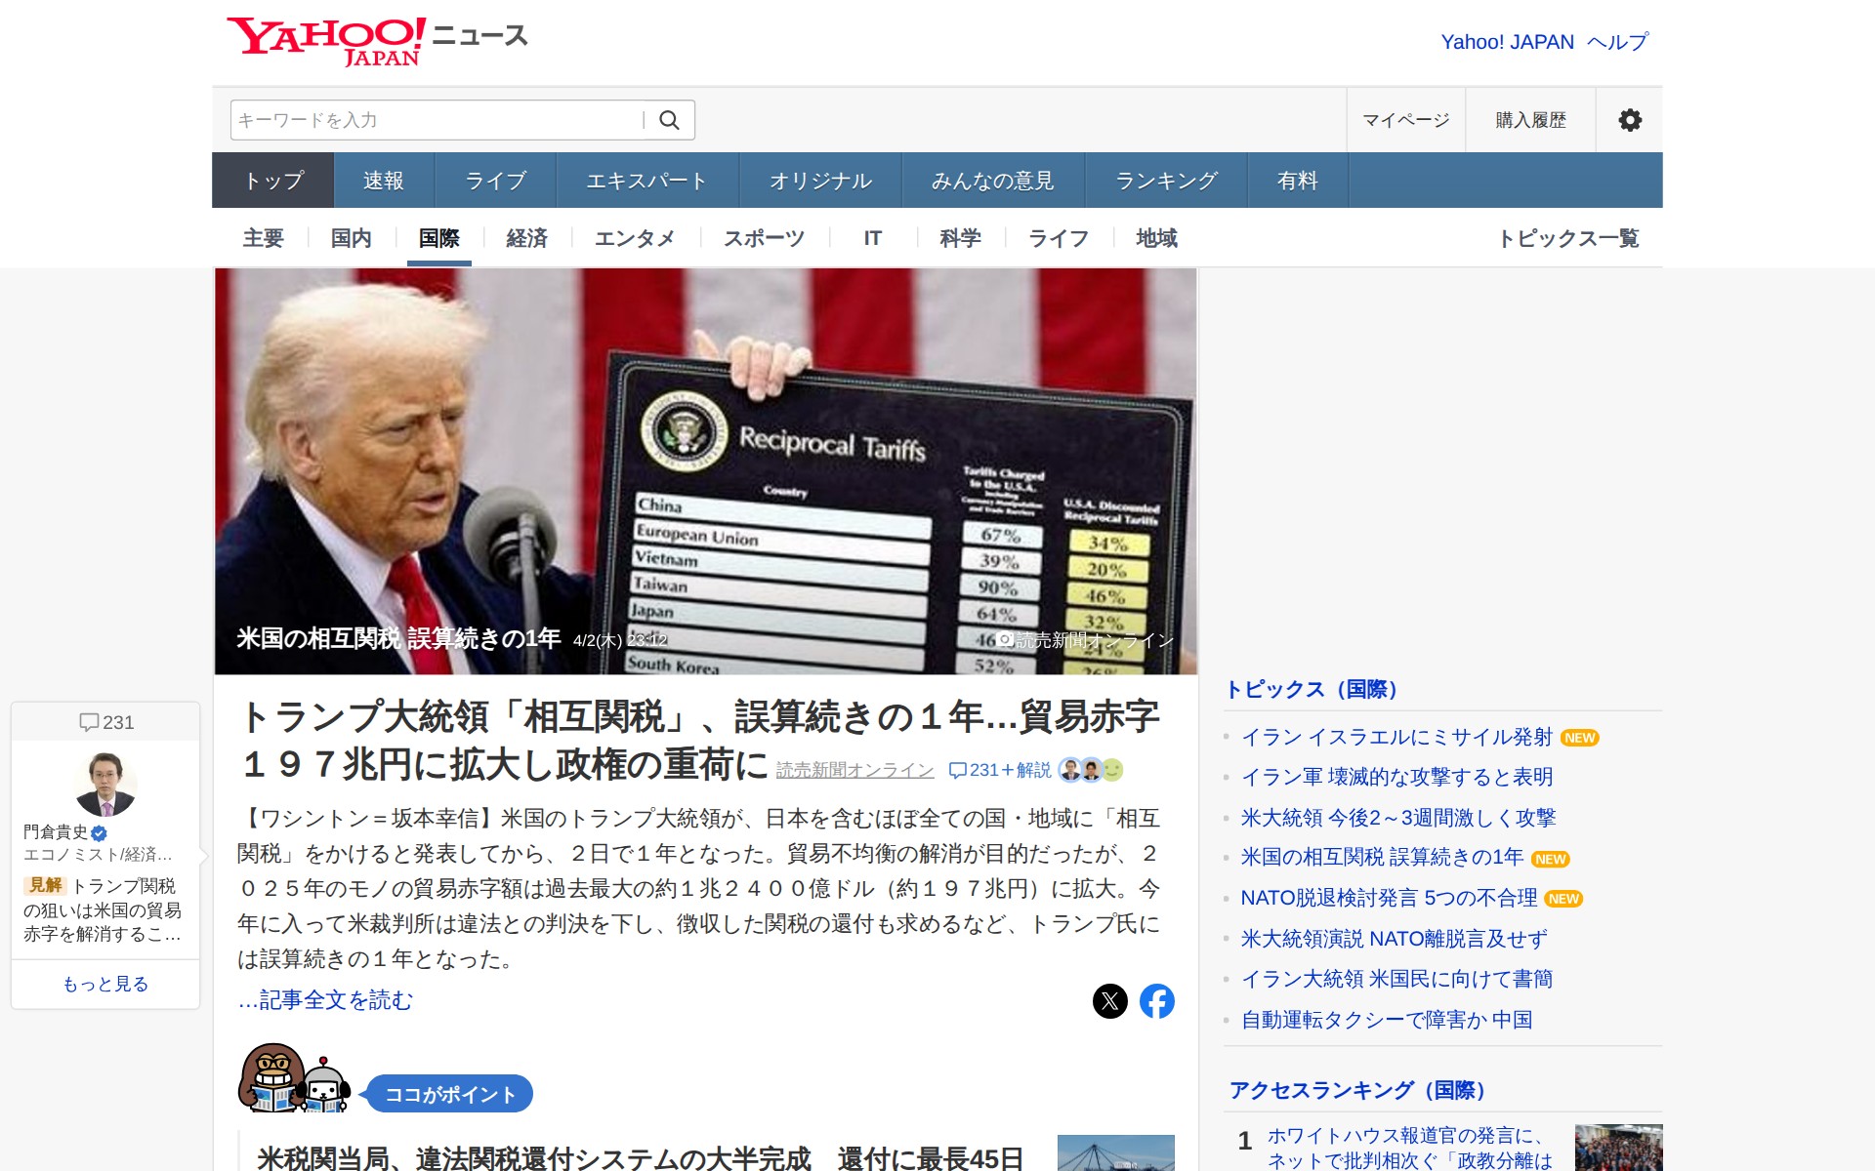Switch to the ランキング tab
Screen dimensions: 1875x1171
(x=1166, y=181)
